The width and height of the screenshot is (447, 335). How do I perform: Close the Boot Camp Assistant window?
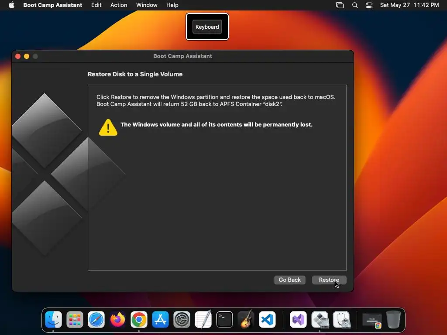[18, 56]
